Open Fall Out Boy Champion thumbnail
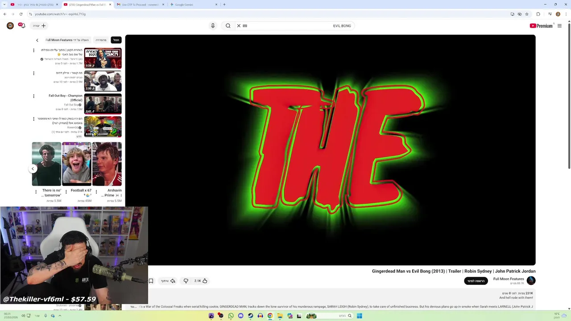571x321 pixels. [x=103, y=104]
